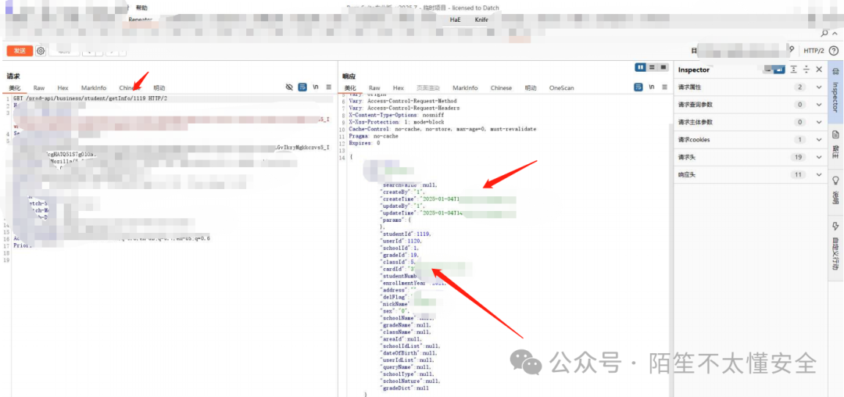The width and height of the screenshot is (844, 397).
Task: Click the "studentId":1119 line in response
Action: tap(406, 234)
